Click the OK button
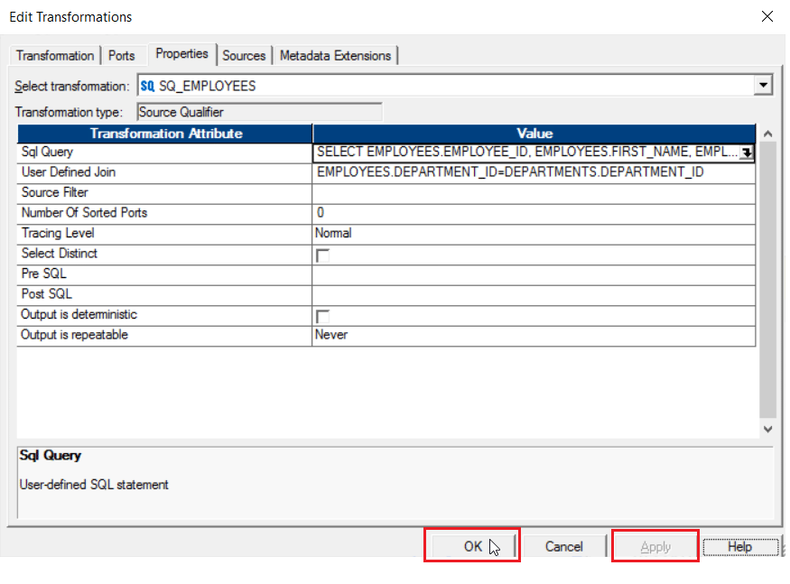This screenshot has width=790, height=584. coord(472,546)
